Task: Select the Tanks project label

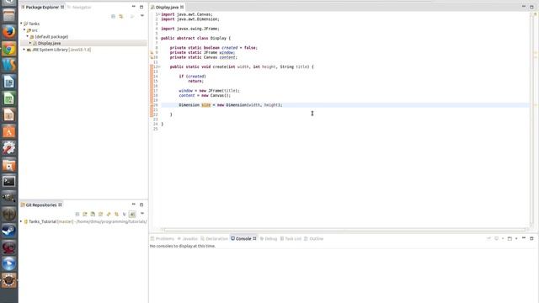Action: [34, 24]
